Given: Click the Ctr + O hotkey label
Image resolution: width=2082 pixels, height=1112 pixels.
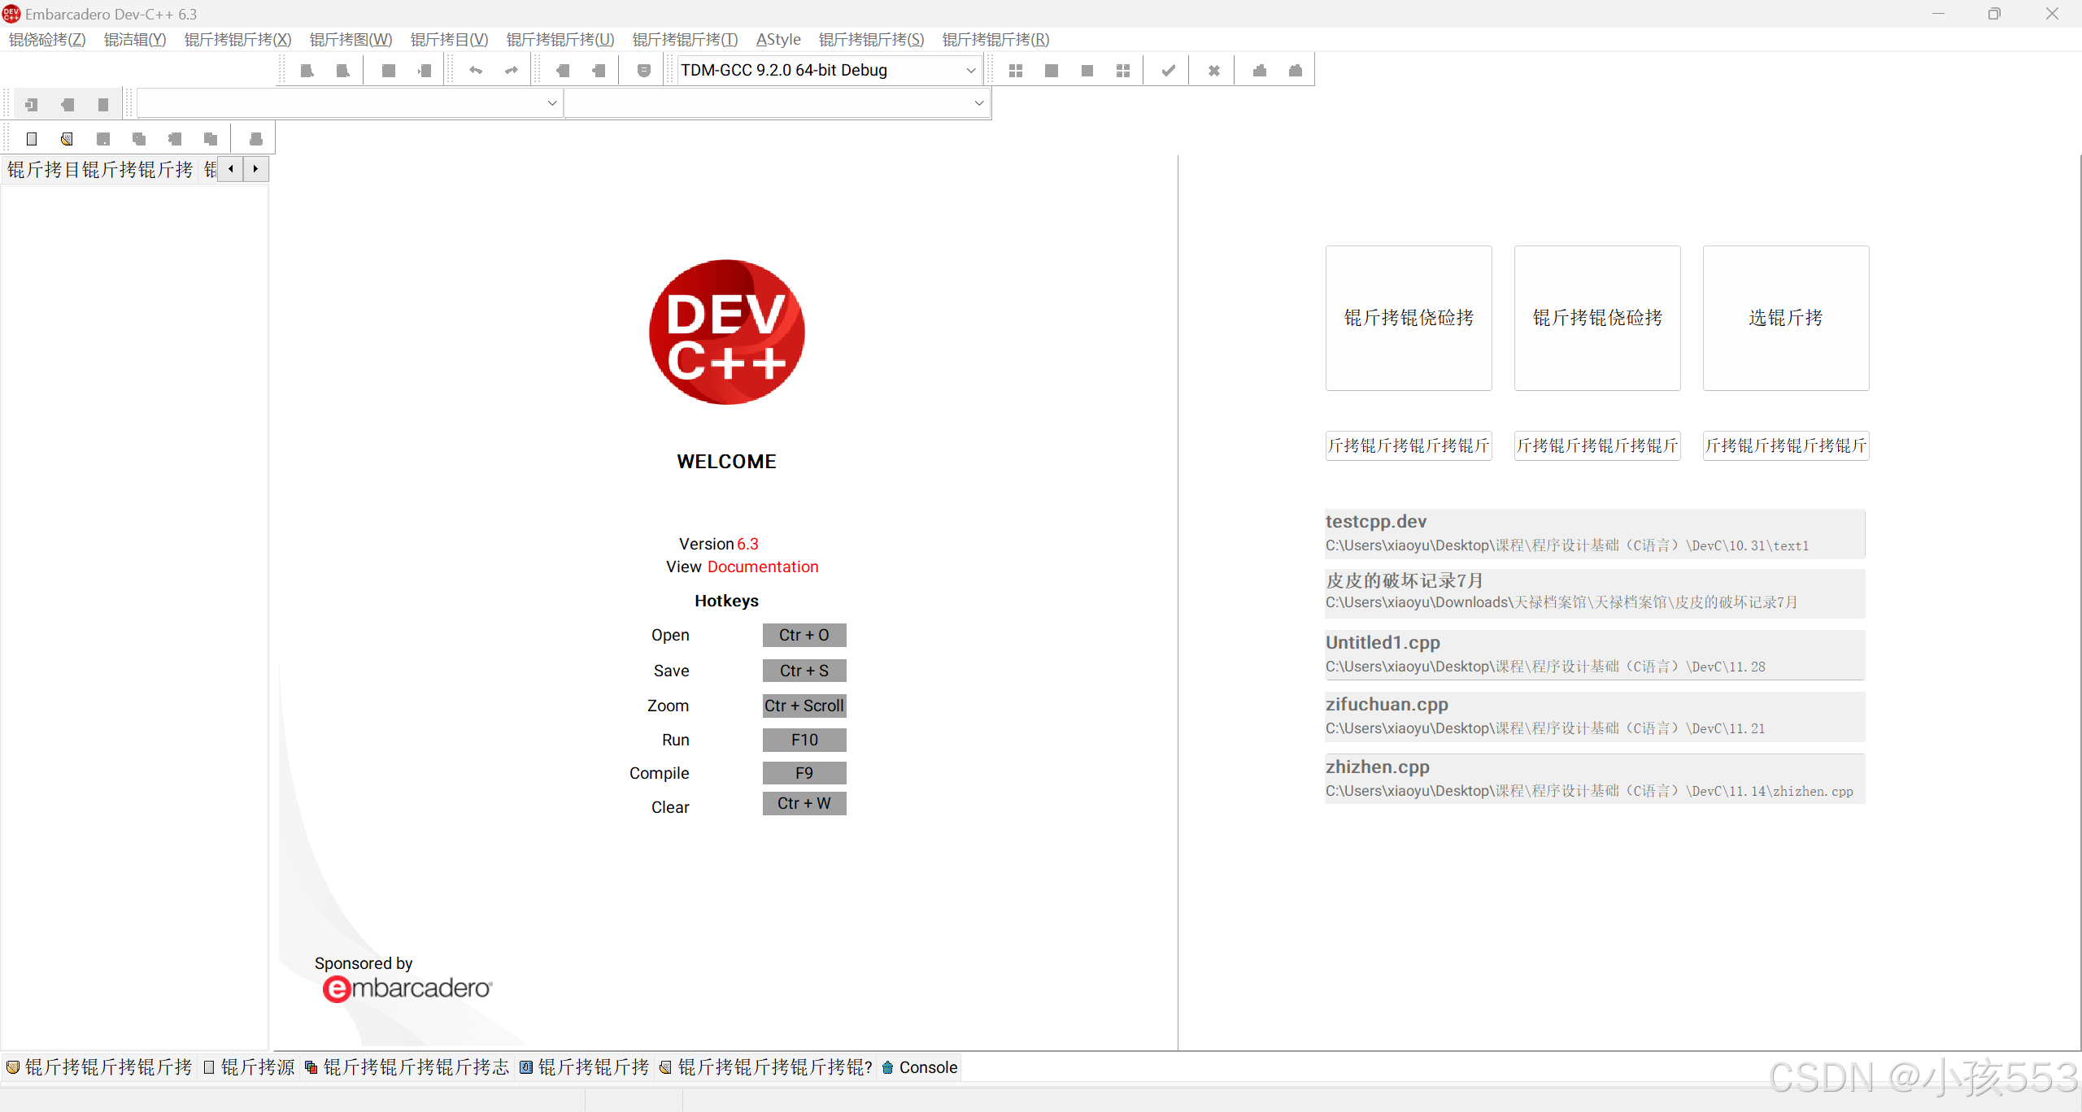Looking at the screenshot, I should pos(804,635).
